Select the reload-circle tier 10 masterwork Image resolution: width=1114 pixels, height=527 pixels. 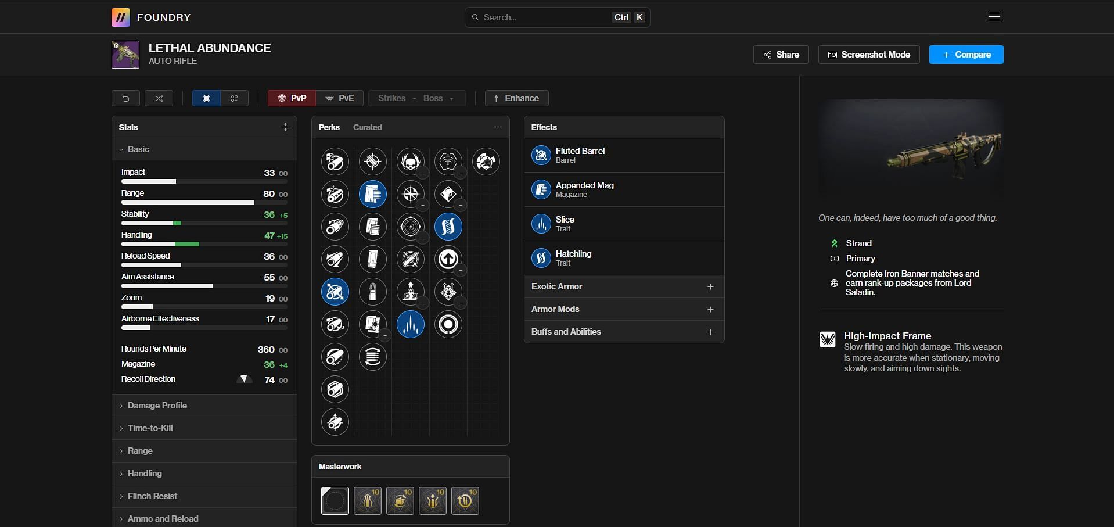tap(465, 501)
